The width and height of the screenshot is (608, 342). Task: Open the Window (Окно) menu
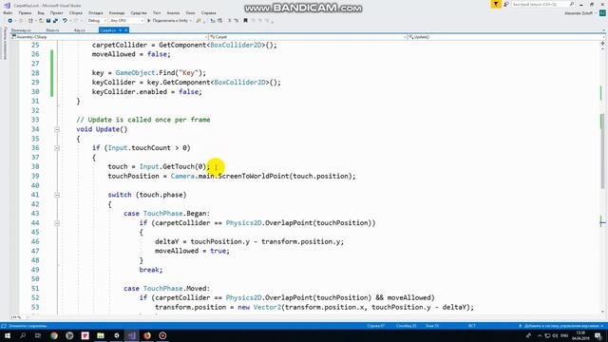click(190, 12)
